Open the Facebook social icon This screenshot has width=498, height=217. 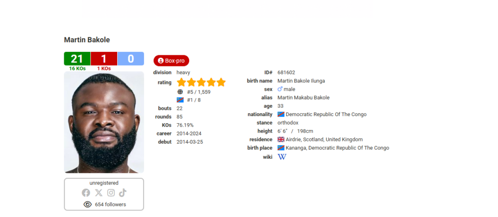[86, 193]
